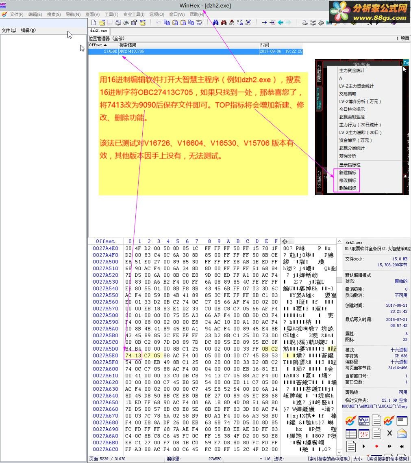Click the Save floppy disk icon
The height and width of the screenshot is (463, 411).
[x=110, y=22]
